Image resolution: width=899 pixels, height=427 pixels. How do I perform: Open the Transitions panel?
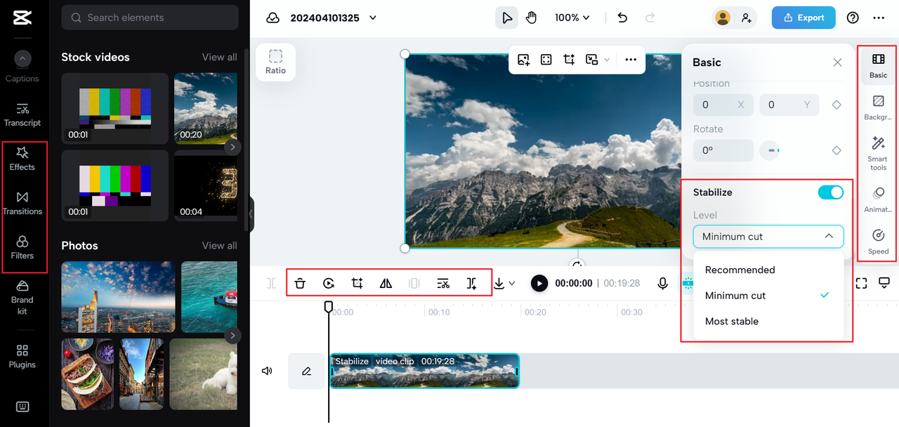(22, 204)
